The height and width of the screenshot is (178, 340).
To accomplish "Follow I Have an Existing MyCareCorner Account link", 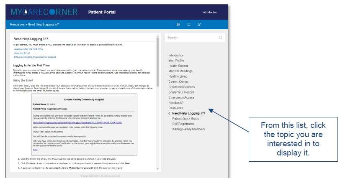I will (35, 57).
